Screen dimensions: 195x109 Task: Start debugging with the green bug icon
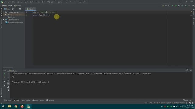point(176,5)
